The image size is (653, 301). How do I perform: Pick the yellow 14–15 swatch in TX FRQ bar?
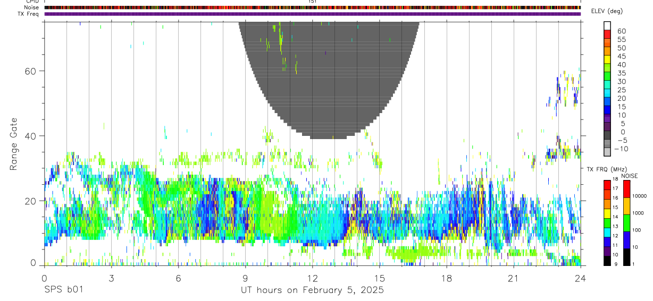[x=607, y=213]
